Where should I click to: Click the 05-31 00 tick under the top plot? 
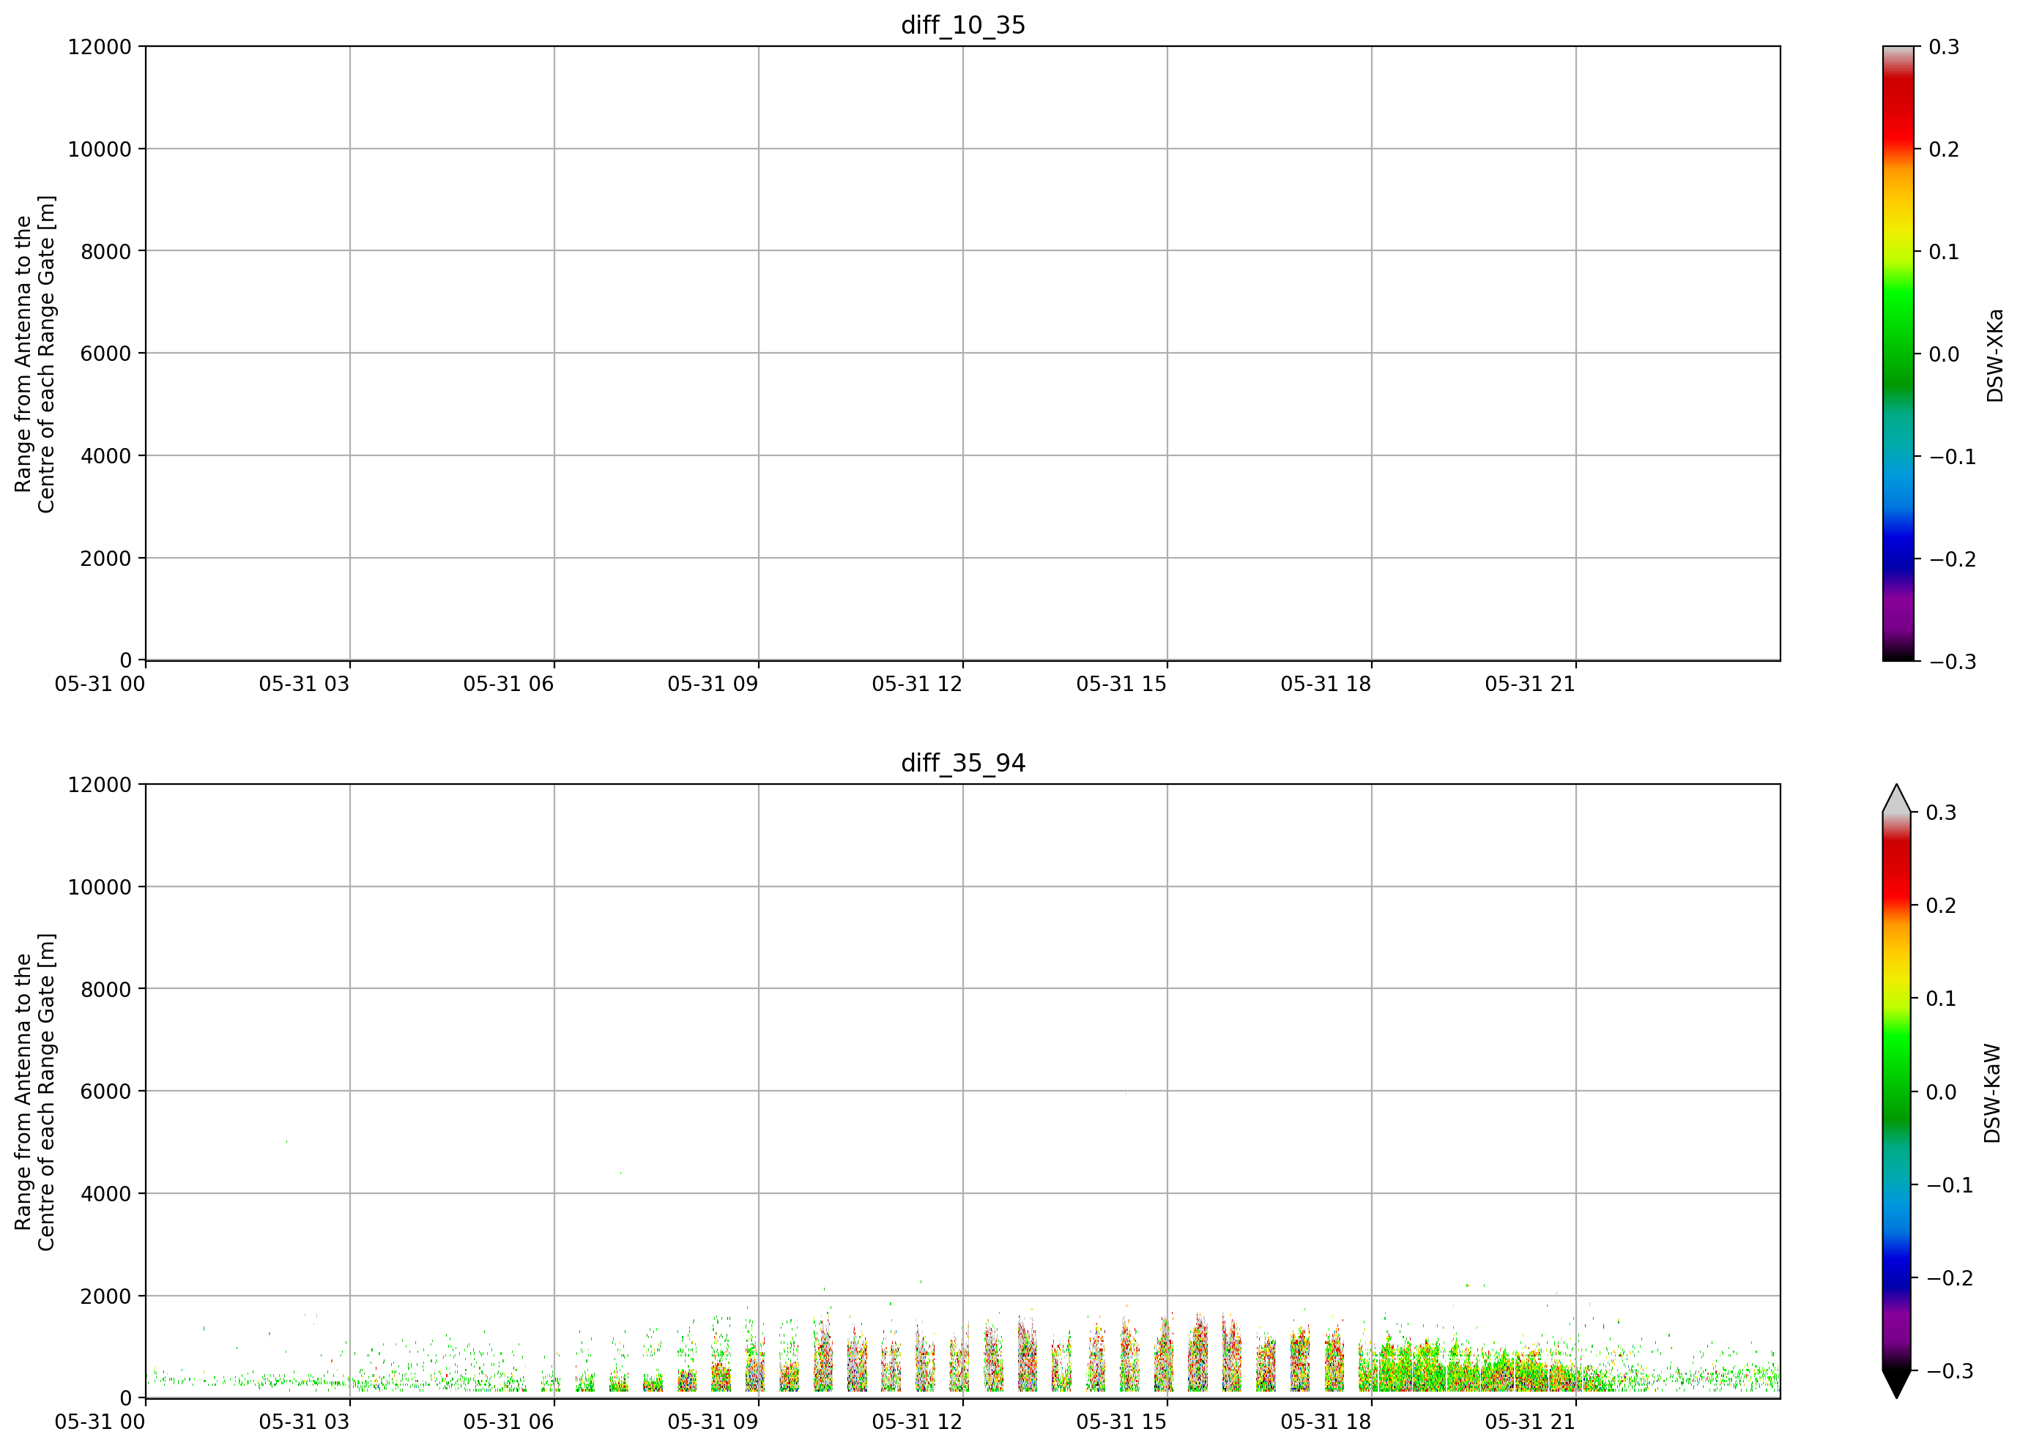pos(100,684)
